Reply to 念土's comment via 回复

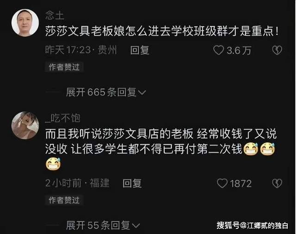point(140,51)
